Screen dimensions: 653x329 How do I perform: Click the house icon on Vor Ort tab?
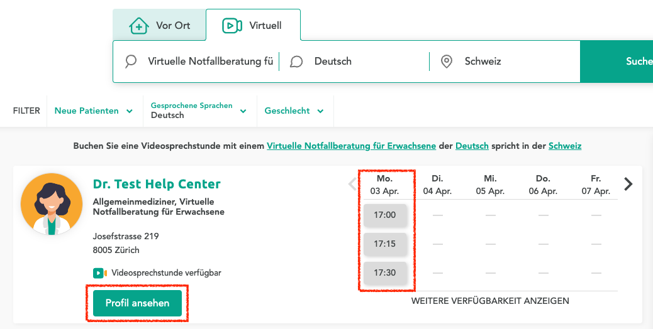[138, 26]
